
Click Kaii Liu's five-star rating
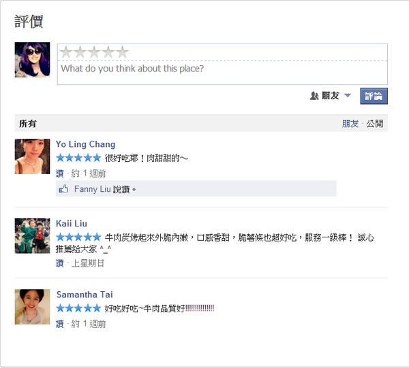[78, 237]
